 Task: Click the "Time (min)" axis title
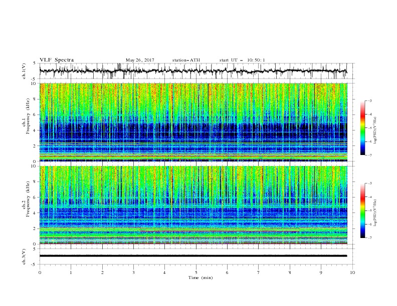click(201, 277)
